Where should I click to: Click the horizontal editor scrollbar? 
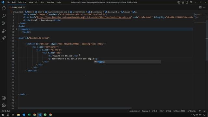click(x=75, y=108)
